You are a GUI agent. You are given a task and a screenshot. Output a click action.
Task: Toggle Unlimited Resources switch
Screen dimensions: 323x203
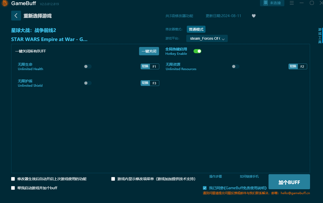pyautogui.click(x=236, y=66)
